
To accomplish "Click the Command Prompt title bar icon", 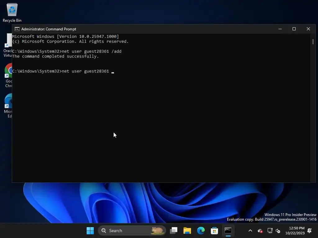I will coord(17,29).
